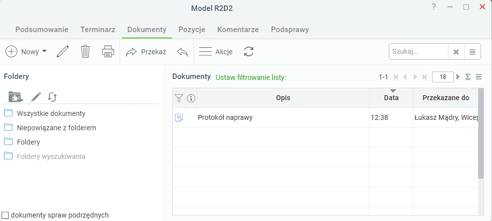This screenshot has height=221, width=492.
Task: Switch to the Podsumowanie tab
Action: point(41,30)
